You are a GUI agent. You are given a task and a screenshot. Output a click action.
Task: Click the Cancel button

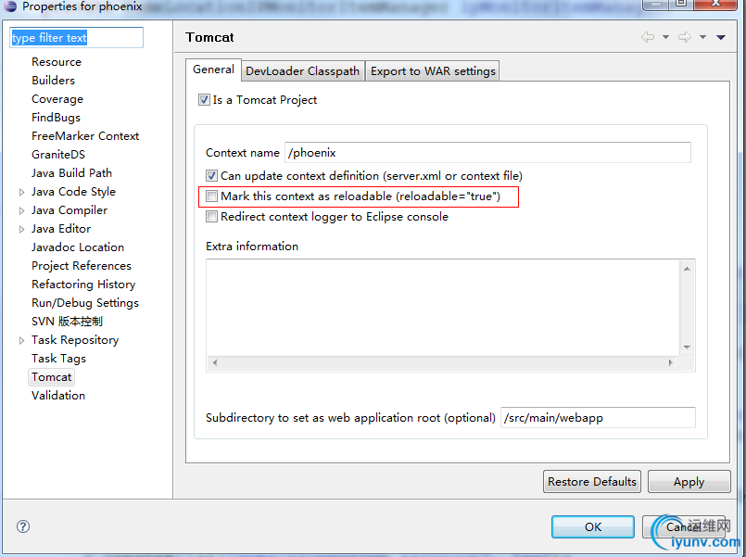point(684,526)
